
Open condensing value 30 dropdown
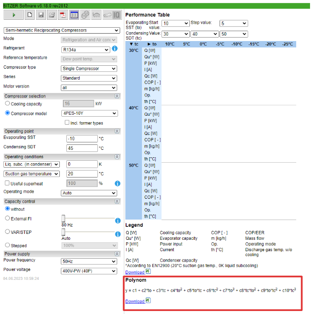[176, 34]
